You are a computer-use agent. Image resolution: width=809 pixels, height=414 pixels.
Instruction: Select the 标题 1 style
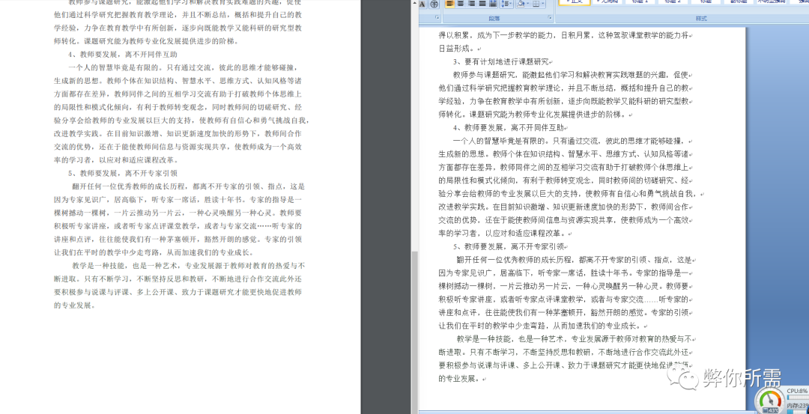[640, 2]
